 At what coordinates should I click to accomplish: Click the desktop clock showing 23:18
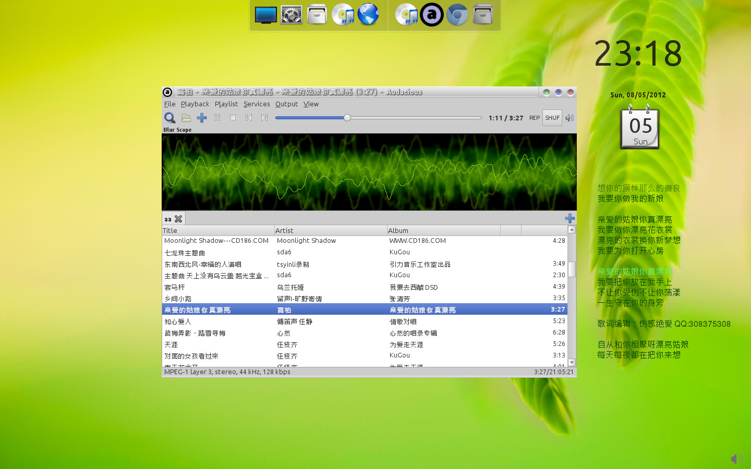pos(638,53)
